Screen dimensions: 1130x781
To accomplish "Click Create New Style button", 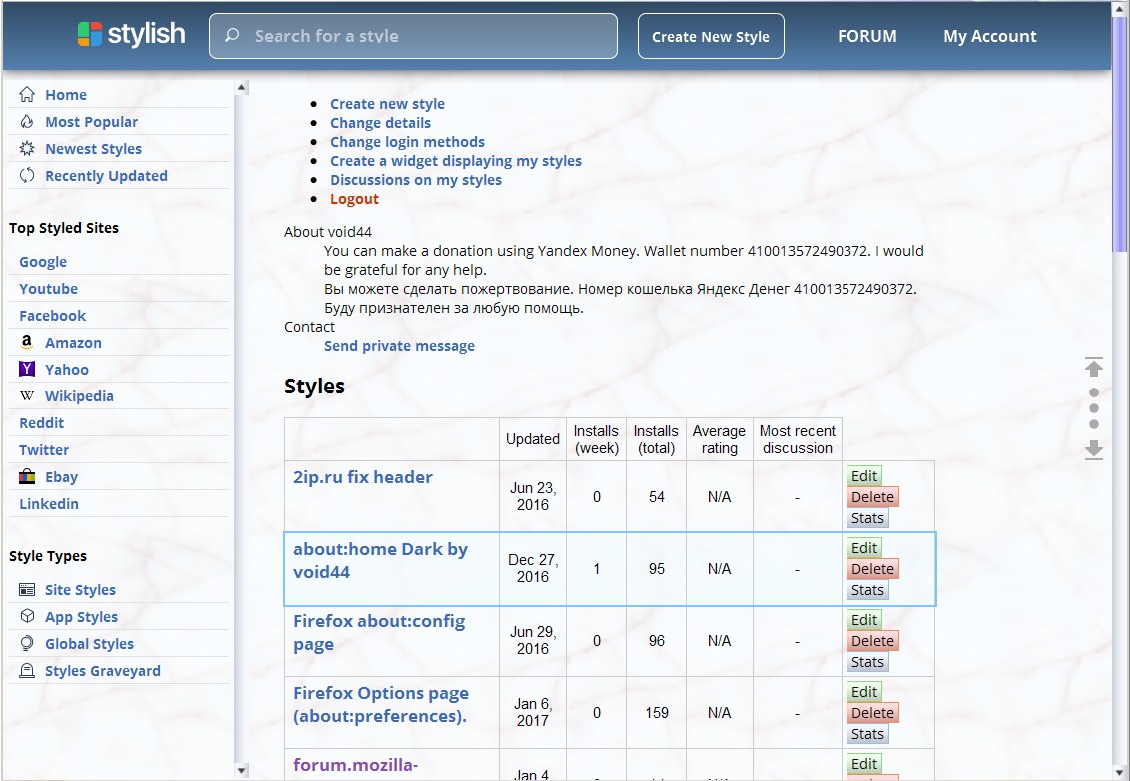I will click(711, 36).
